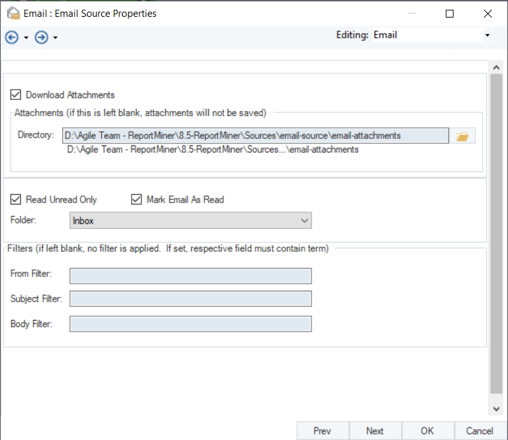Click the Cancel button
The height and width of the screenshot is (440, 508).
point(479,431)
